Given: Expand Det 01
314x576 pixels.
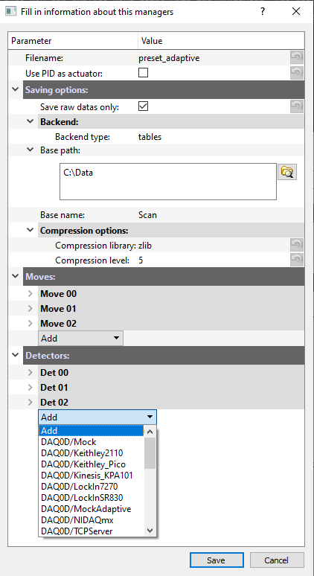Looking at the screenshot, I should pos(31,387).
